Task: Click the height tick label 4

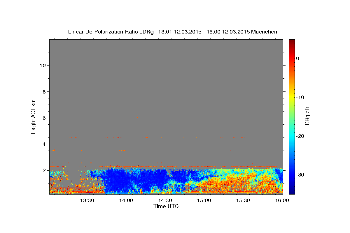Action: click(x=44, y=144)
